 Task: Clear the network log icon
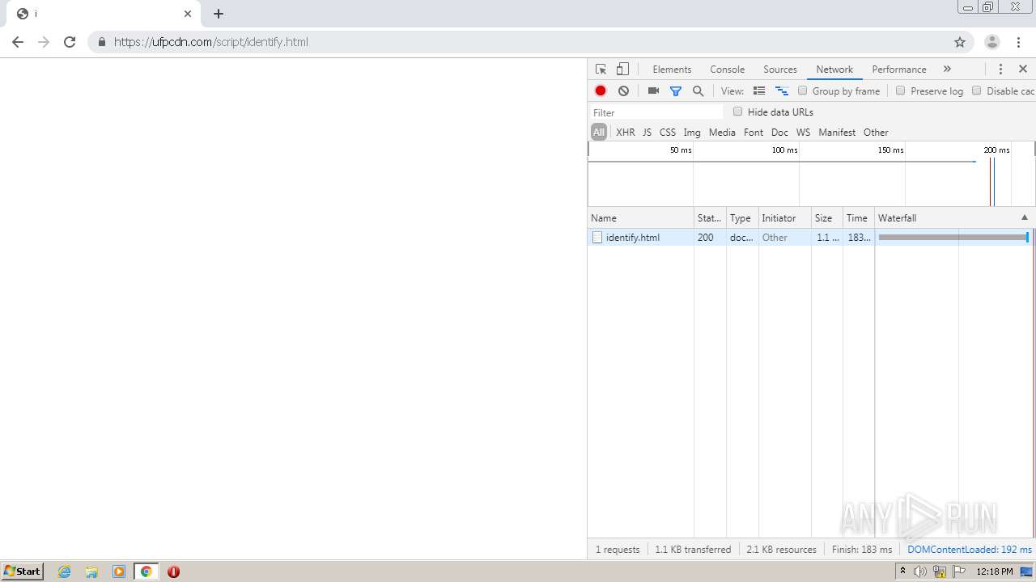pos(623,91)
